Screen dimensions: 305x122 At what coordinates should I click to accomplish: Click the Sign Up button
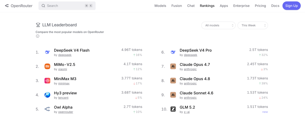click(x=291, y=6)
